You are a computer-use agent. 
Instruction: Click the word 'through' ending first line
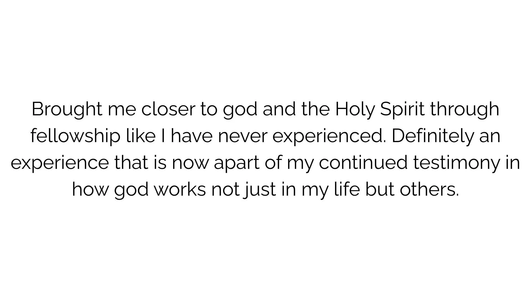click(465, 110)
